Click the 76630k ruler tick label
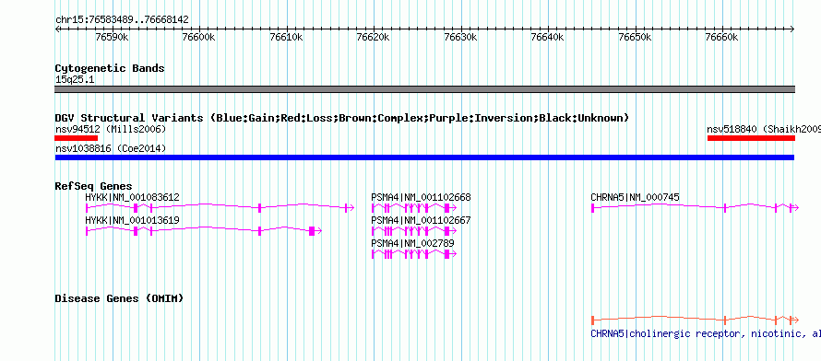 coord(460,38)
